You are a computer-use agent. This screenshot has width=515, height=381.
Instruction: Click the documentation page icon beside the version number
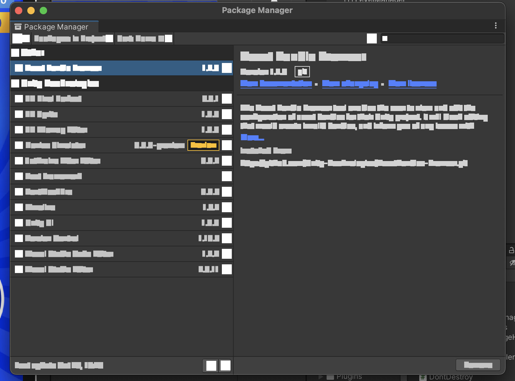303,71
